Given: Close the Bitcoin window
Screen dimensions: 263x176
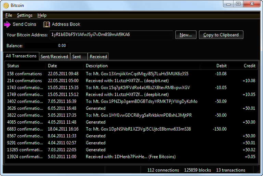Looking at the screenshot, I should click(x=252, y=4).
